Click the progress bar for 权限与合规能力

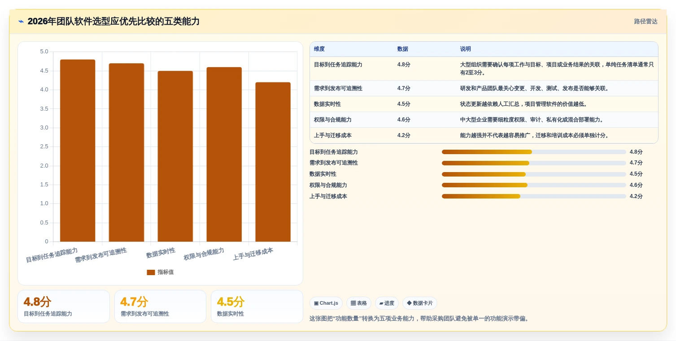click(534, 185)
